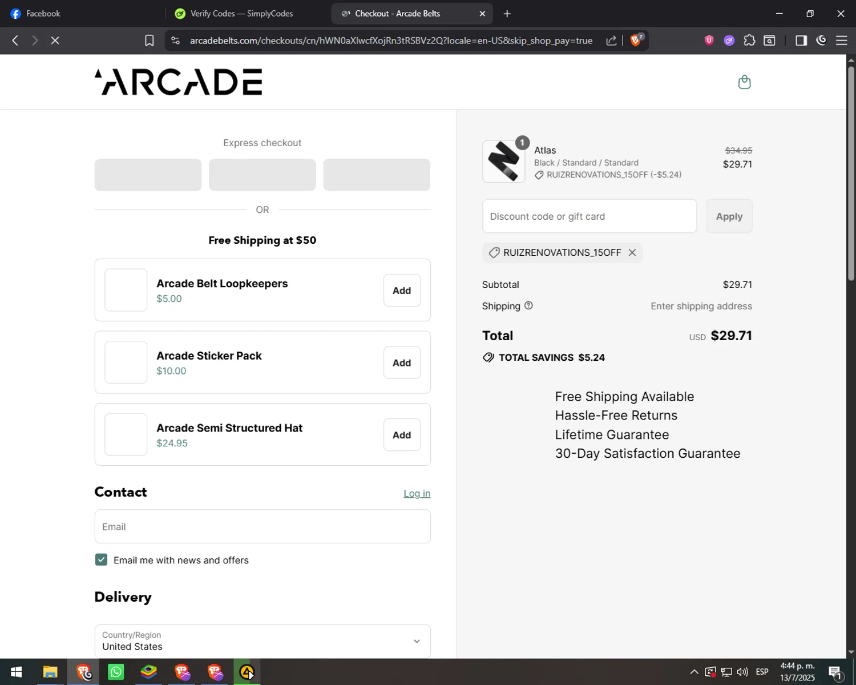This screenshot has width=856, height=685.
Task: Open WhatsApp from the taskbar
Action: click(x=116, y=672)
